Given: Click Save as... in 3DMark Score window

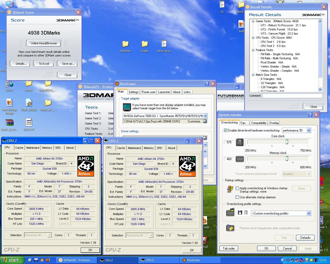Looking at the screenshot, I should click(68, 64).
